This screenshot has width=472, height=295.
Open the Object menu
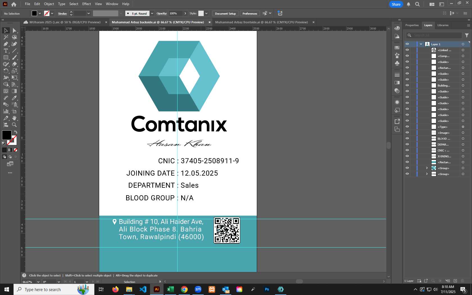point(49,4)
